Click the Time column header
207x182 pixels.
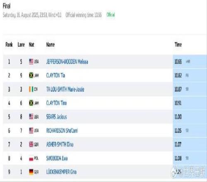tap(178, 45)
